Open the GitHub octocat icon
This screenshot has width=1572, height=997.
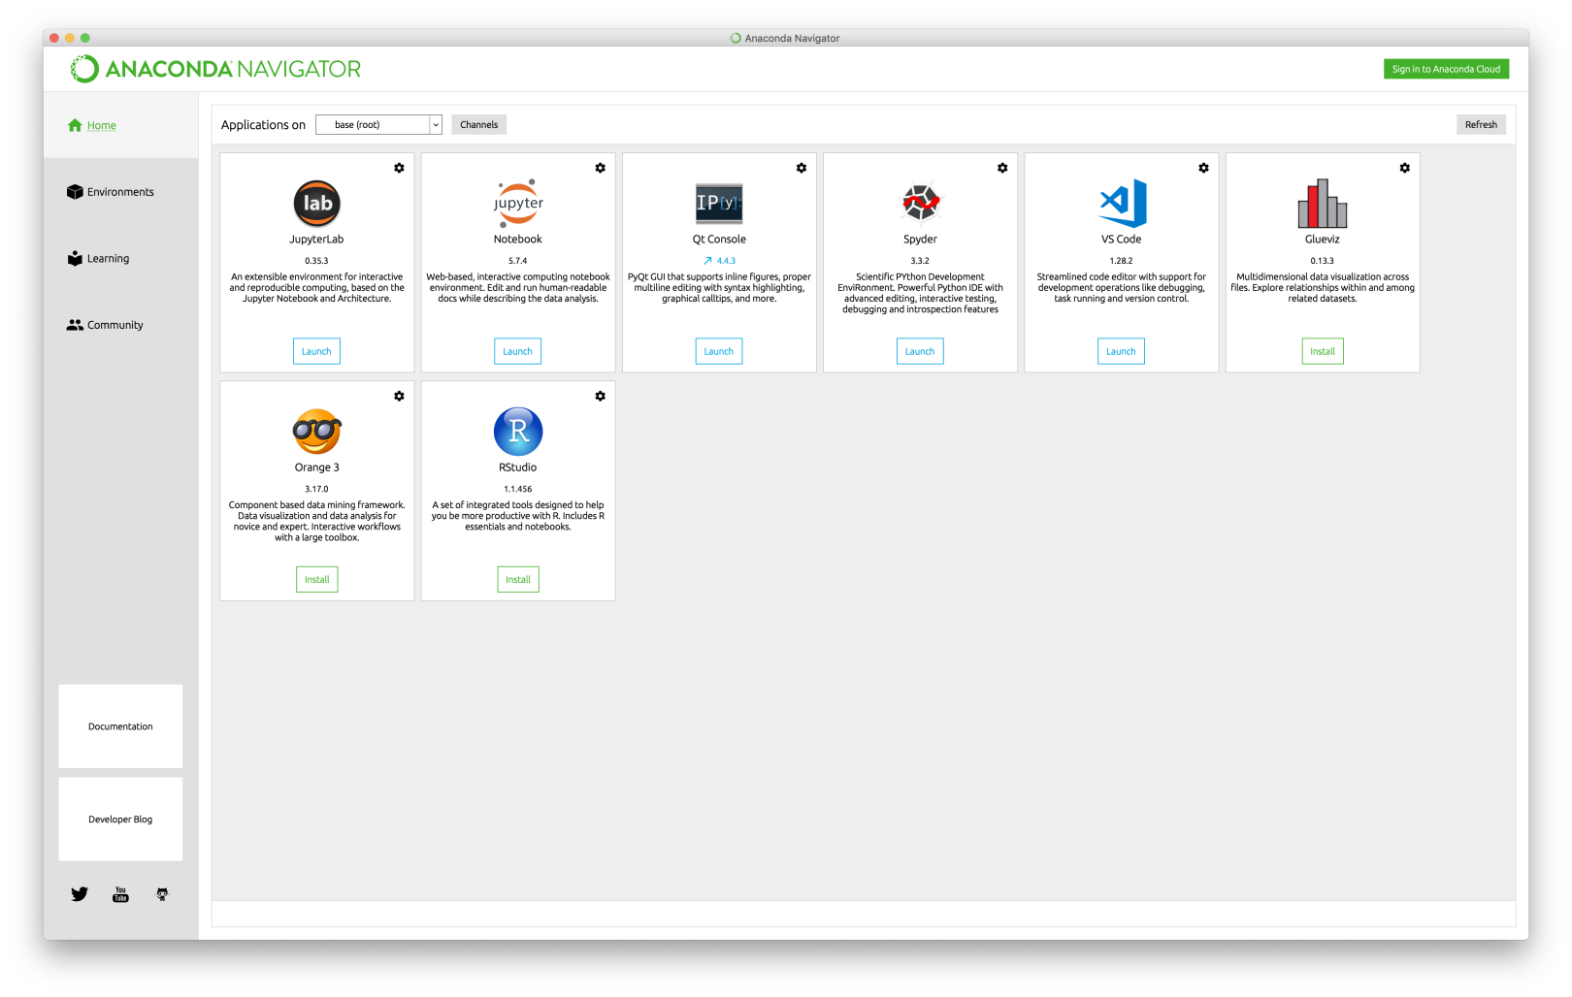(x=162, y=894)
